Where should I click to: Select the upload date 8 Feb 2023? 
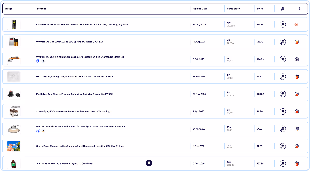click(198, 59)
